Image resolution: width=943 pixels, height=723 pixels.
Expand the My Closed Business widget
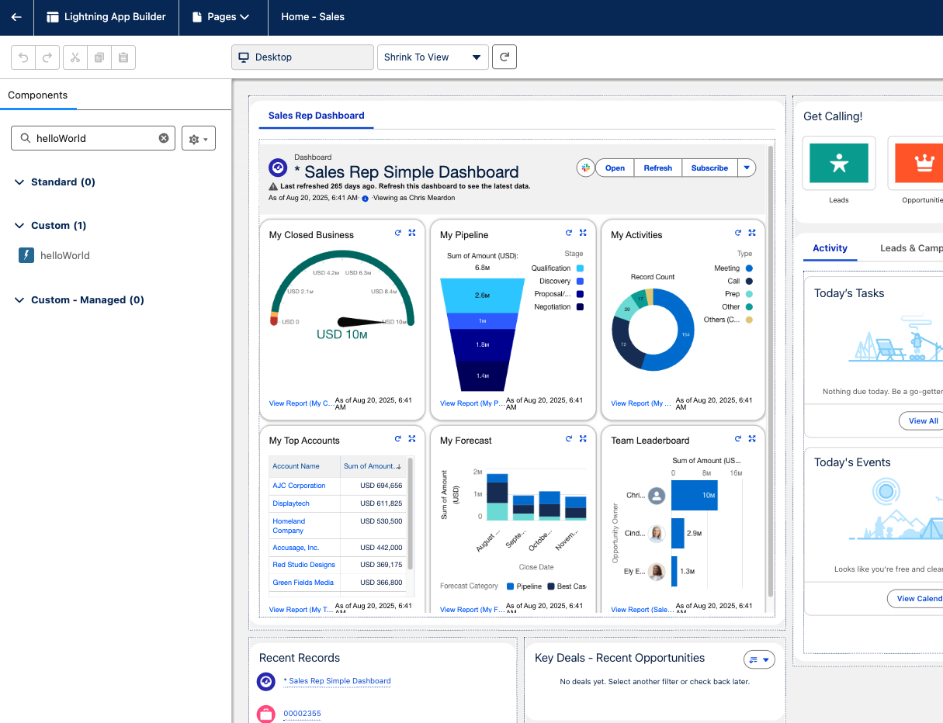pyautogui.click(x=412, y=233)
